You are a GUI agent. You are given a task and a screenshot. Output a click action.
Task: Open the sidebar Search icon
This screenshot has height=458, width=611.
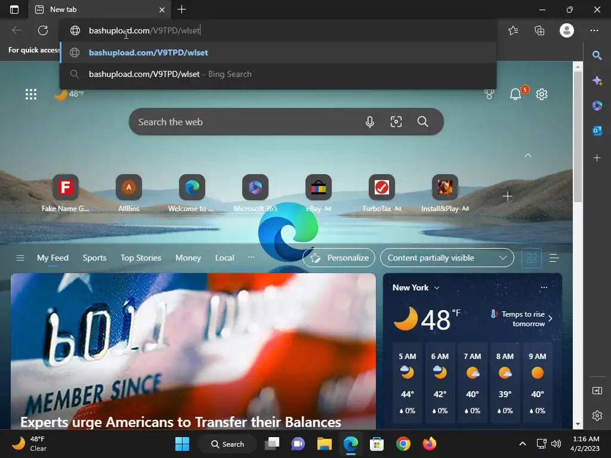coord(597,55)
